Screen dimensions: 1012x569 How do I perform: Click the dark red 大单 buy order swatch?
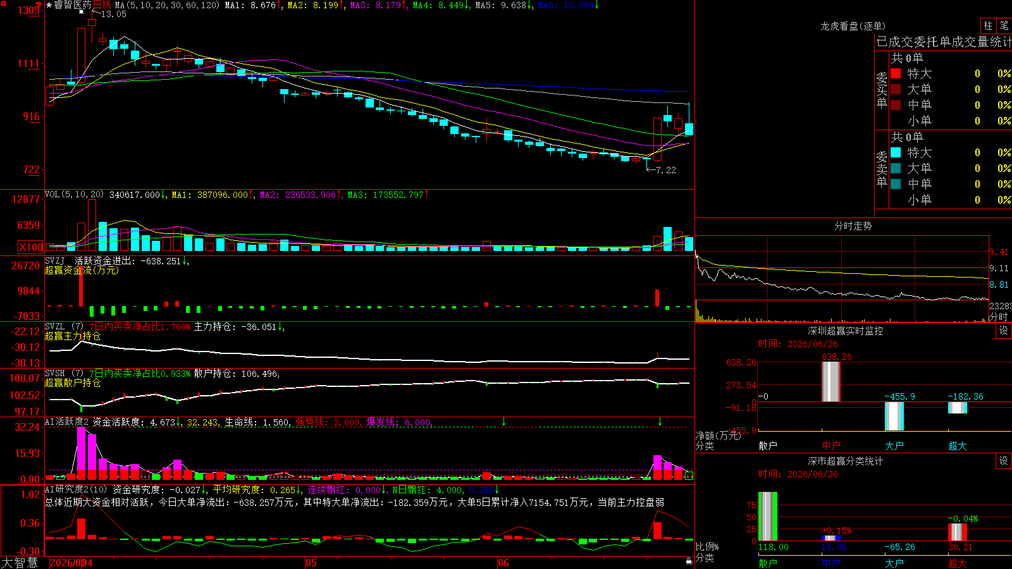[896, 89]
